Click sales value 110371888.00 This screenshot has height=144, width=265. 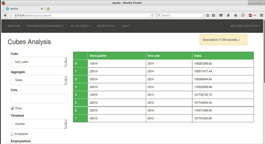click(x=203, y=111)
